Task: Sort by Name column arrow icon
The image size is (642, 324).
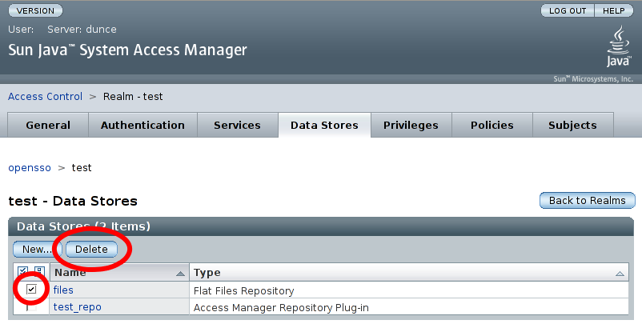Action: 180,274
